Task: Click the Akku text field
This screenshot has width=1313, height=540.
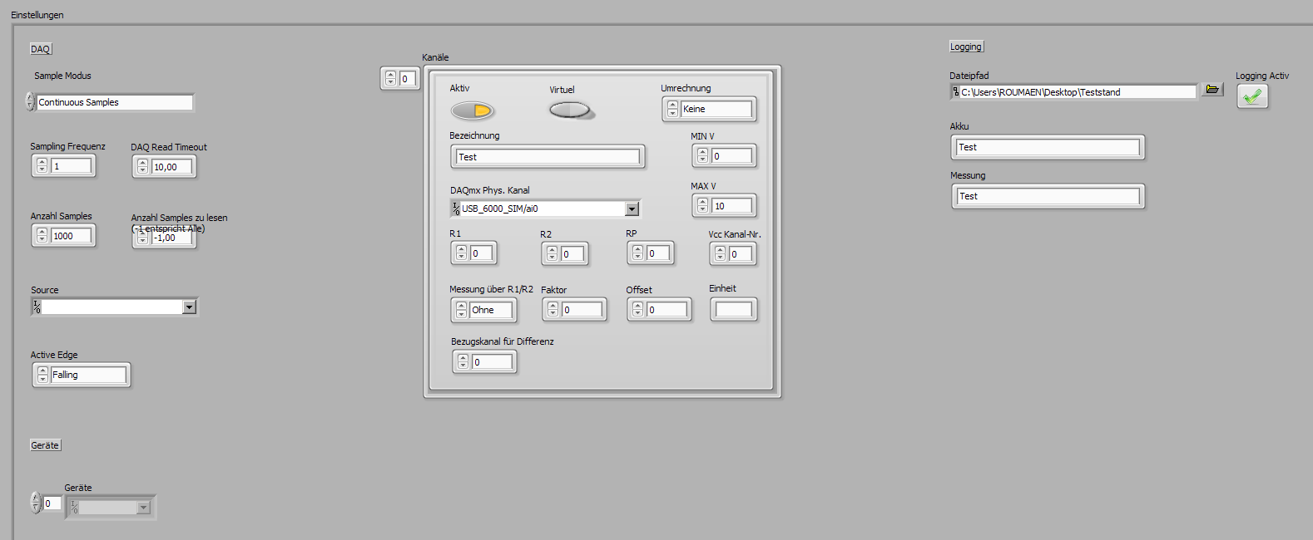Action: tap(1048, 147)
